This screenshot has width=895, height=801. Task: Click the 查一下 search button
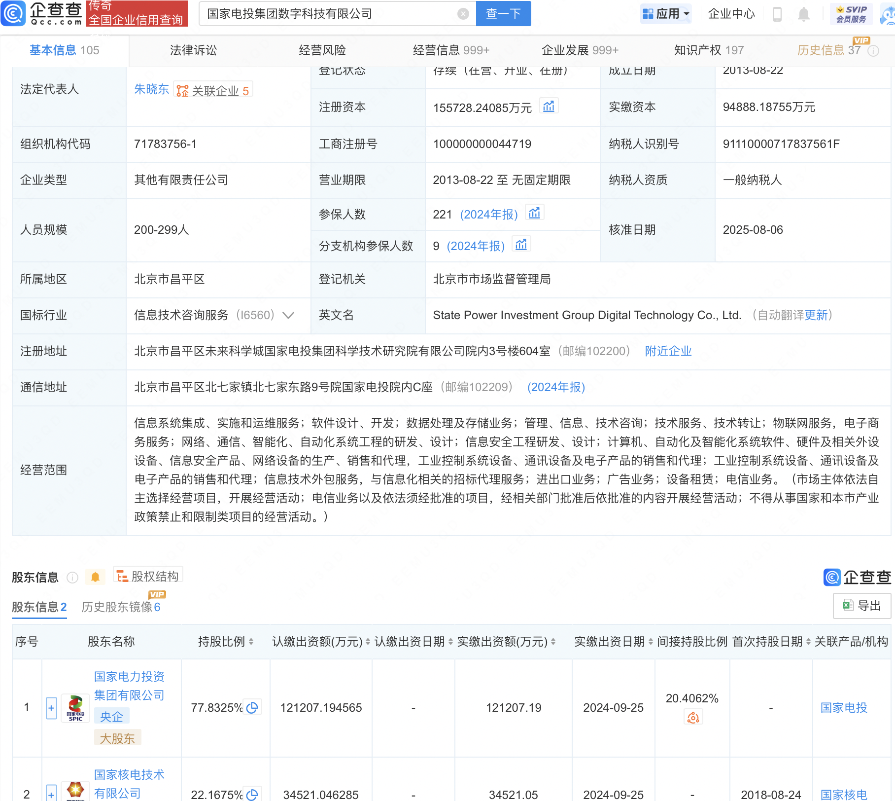coord(503,14)
